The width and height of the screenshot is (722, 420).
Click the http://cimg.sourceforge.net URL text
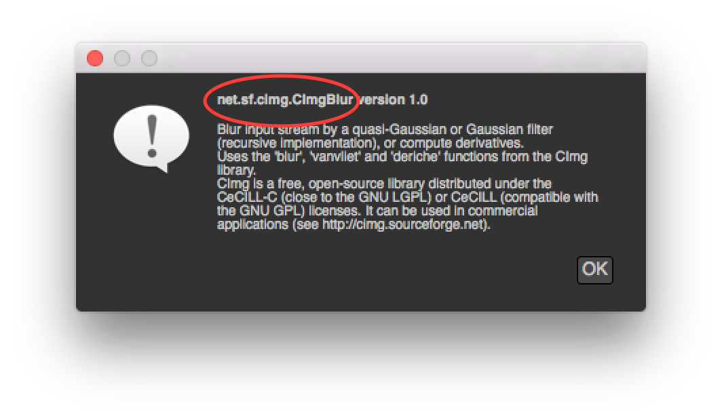[x=403, y=224]
